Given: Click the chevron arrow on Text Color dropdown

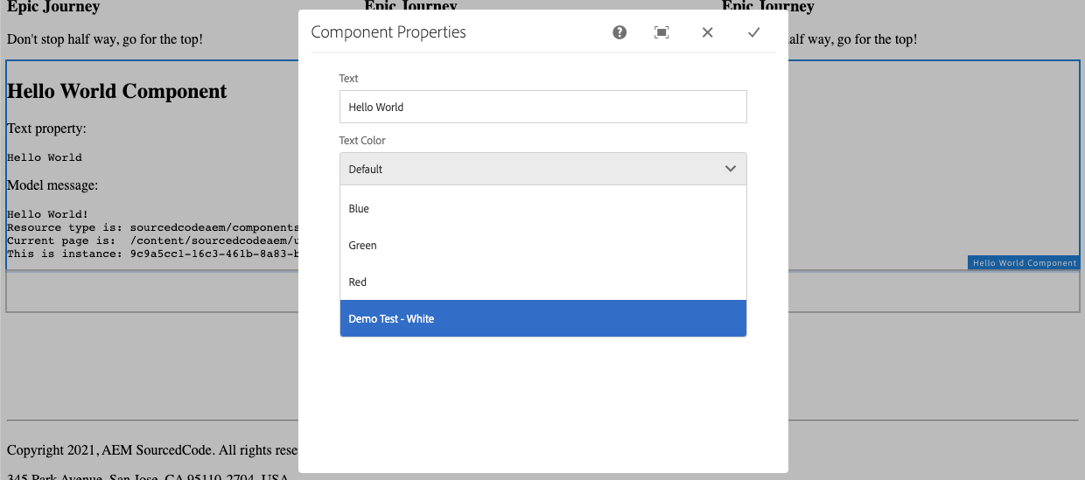Looking at the screenshot, I should click(731, 169).
